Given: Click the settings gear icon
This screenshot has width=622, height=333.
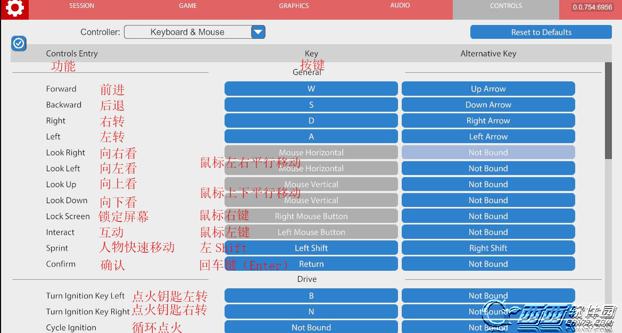Looking at the screenshot, I should coord(15,9).
